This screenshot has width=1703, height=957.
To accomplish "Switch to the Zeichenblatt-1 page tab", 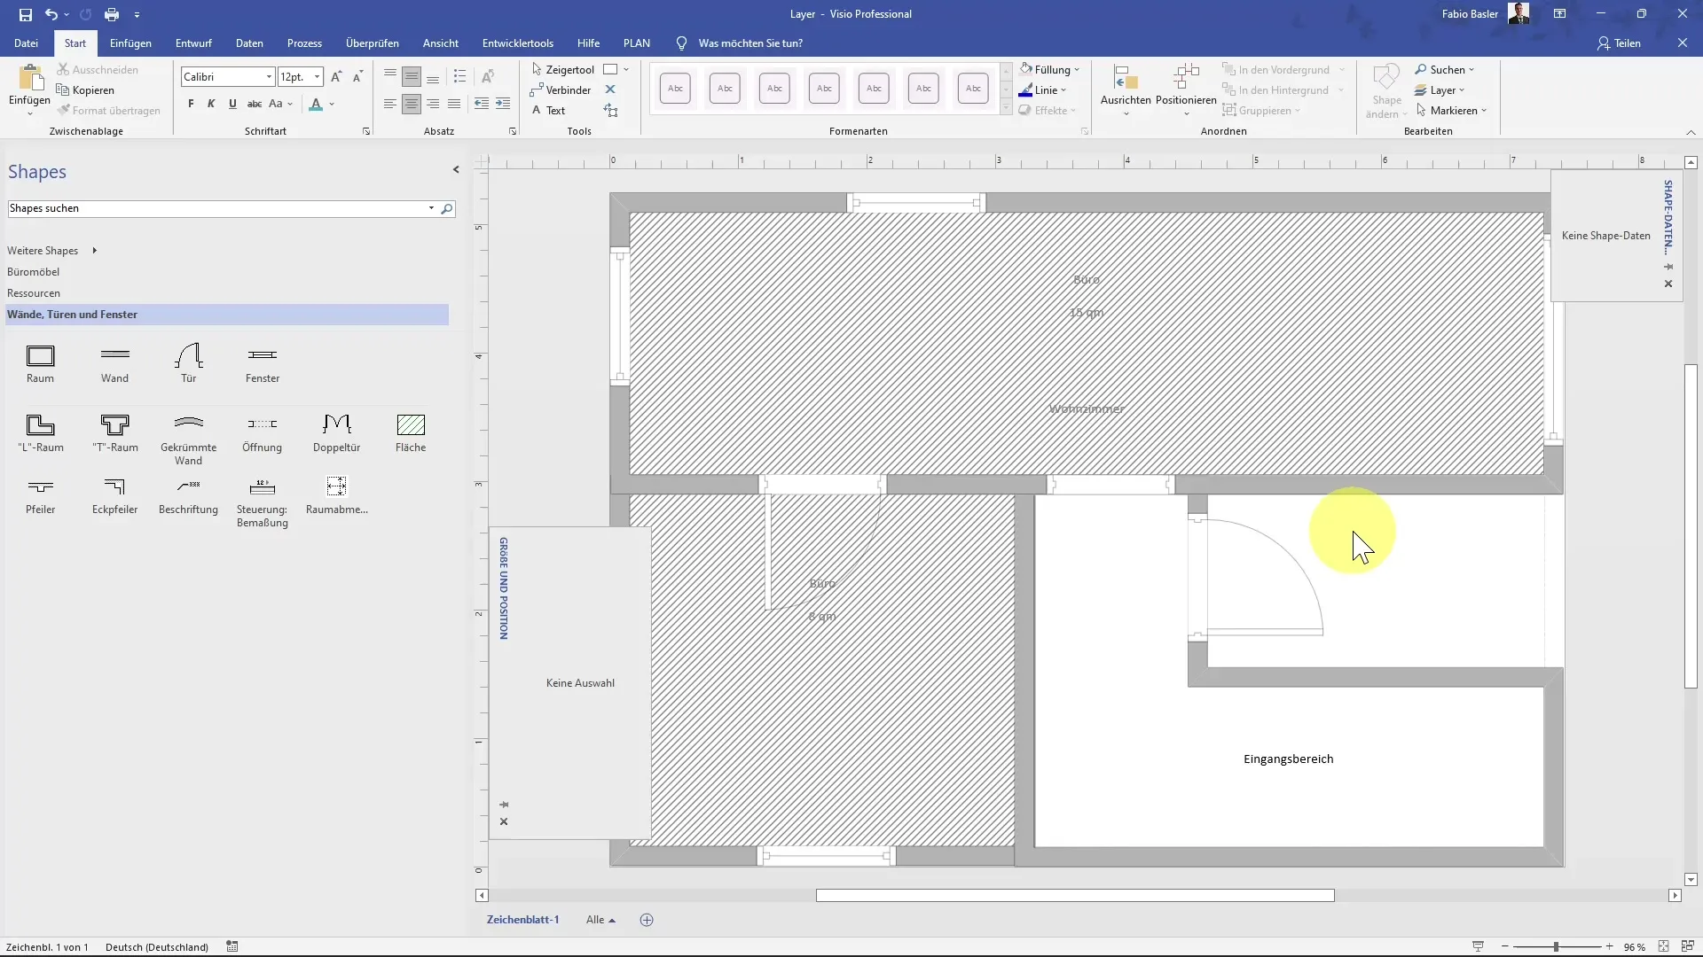I will pos(522,920).
